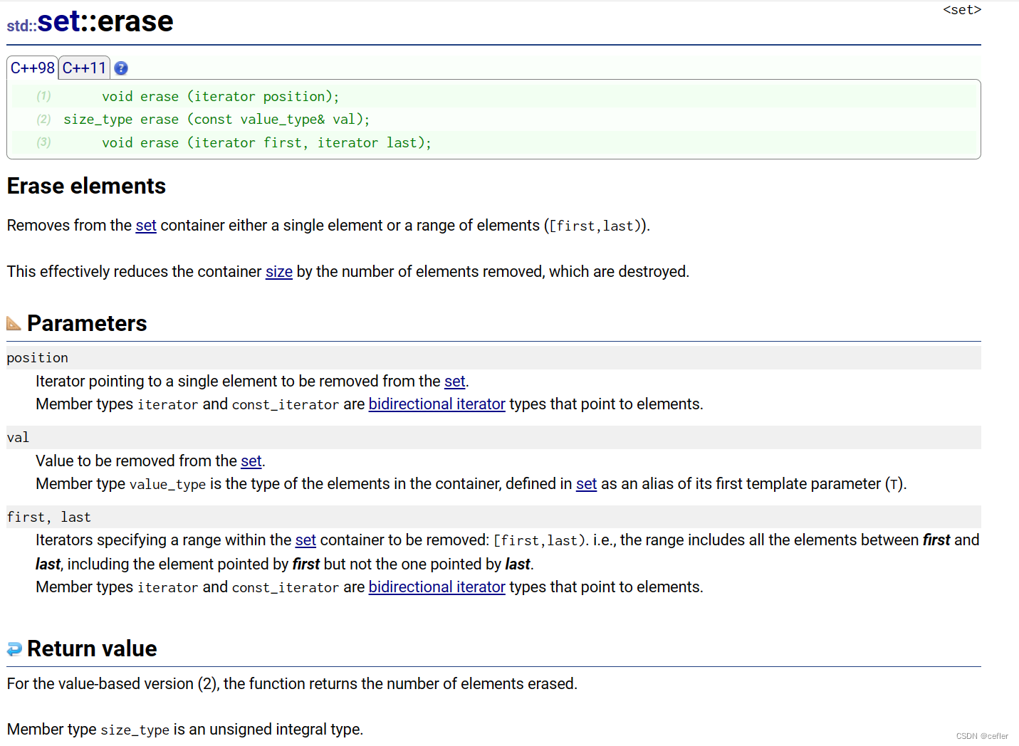This screenshot has width=1019, height=746.
Task: Open 'bidirectional iterator' link under first, last
Action: 437,587
